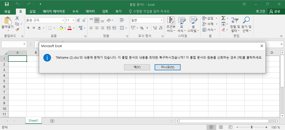Open fill color dropdown arrow
The image size is (285, 130).
coord(65,28)
